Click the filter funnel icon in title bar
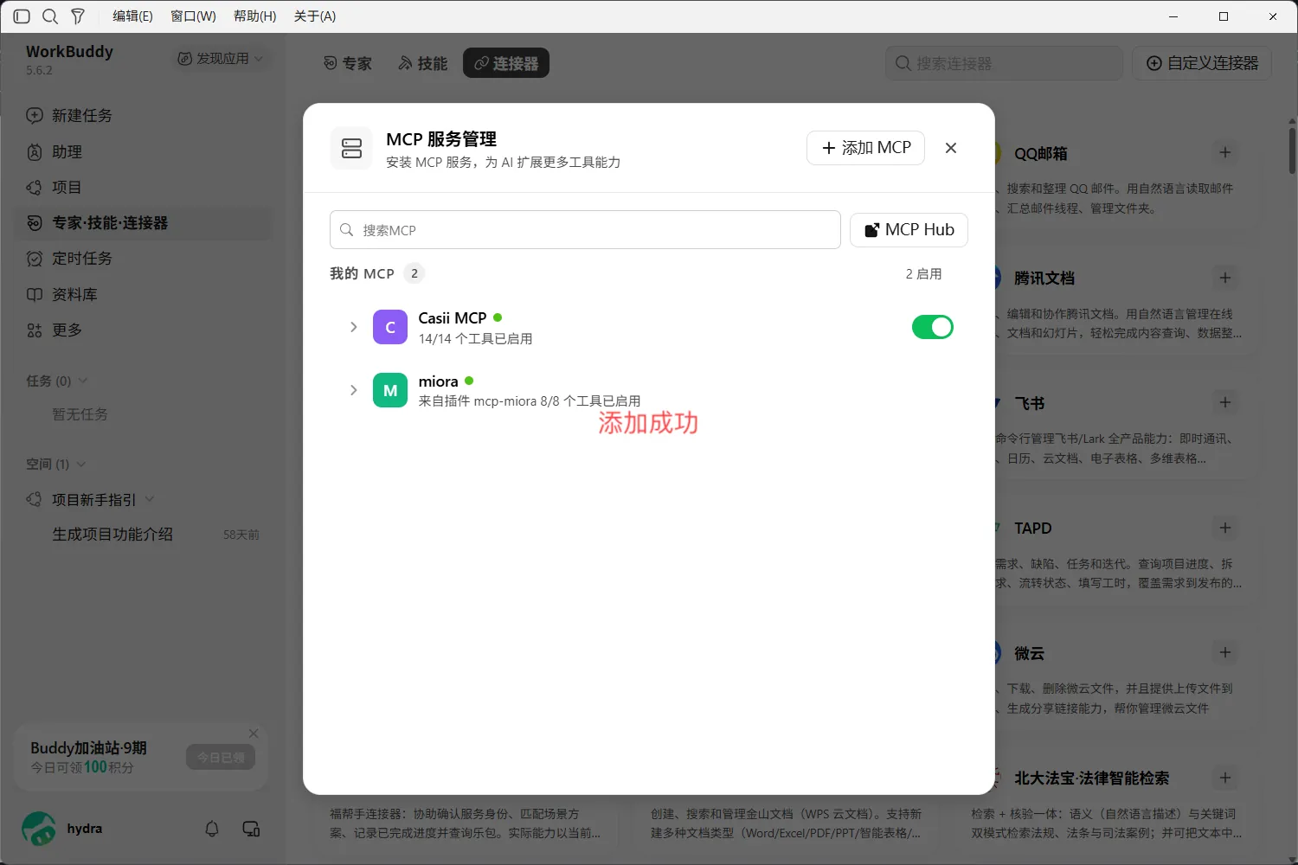The height and width of the screenshot is (865, 1298). (x=78, y=16)
